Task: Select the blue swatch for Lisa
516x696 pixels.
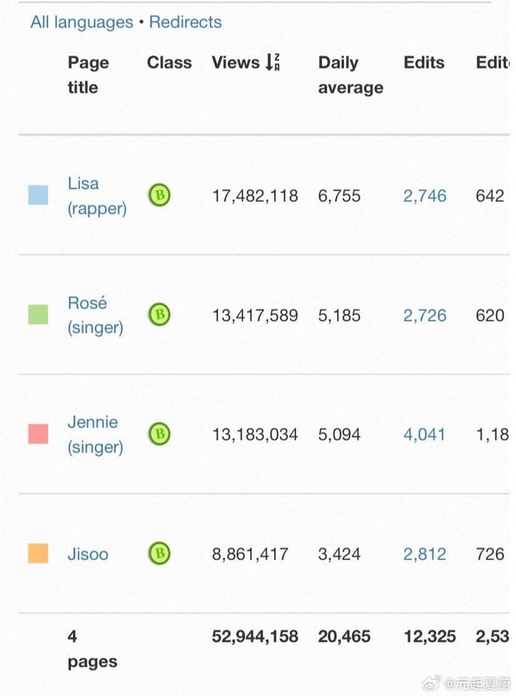Action: 38,195
